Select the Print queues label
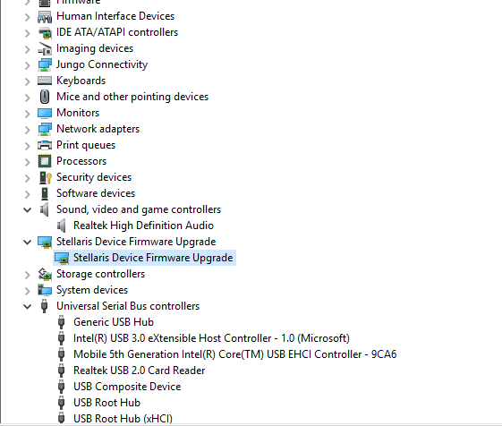The image size is (502, 426). [86, 145]
